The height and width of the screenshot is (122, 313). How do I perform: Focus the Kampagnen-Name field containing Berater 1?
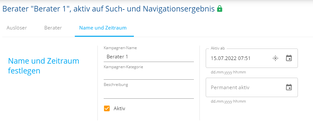[x=149, y=57]
